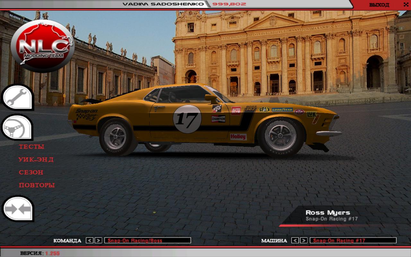Click the double arrows multiplayer icon
The height and width of the screenshot is (257, 411).
[18, 209]
